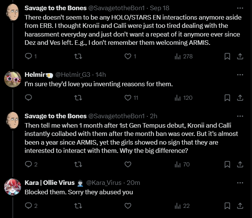Reply to the Tempus debut tweet
This screenshot has height=218, width=252.
click(29, 164)
